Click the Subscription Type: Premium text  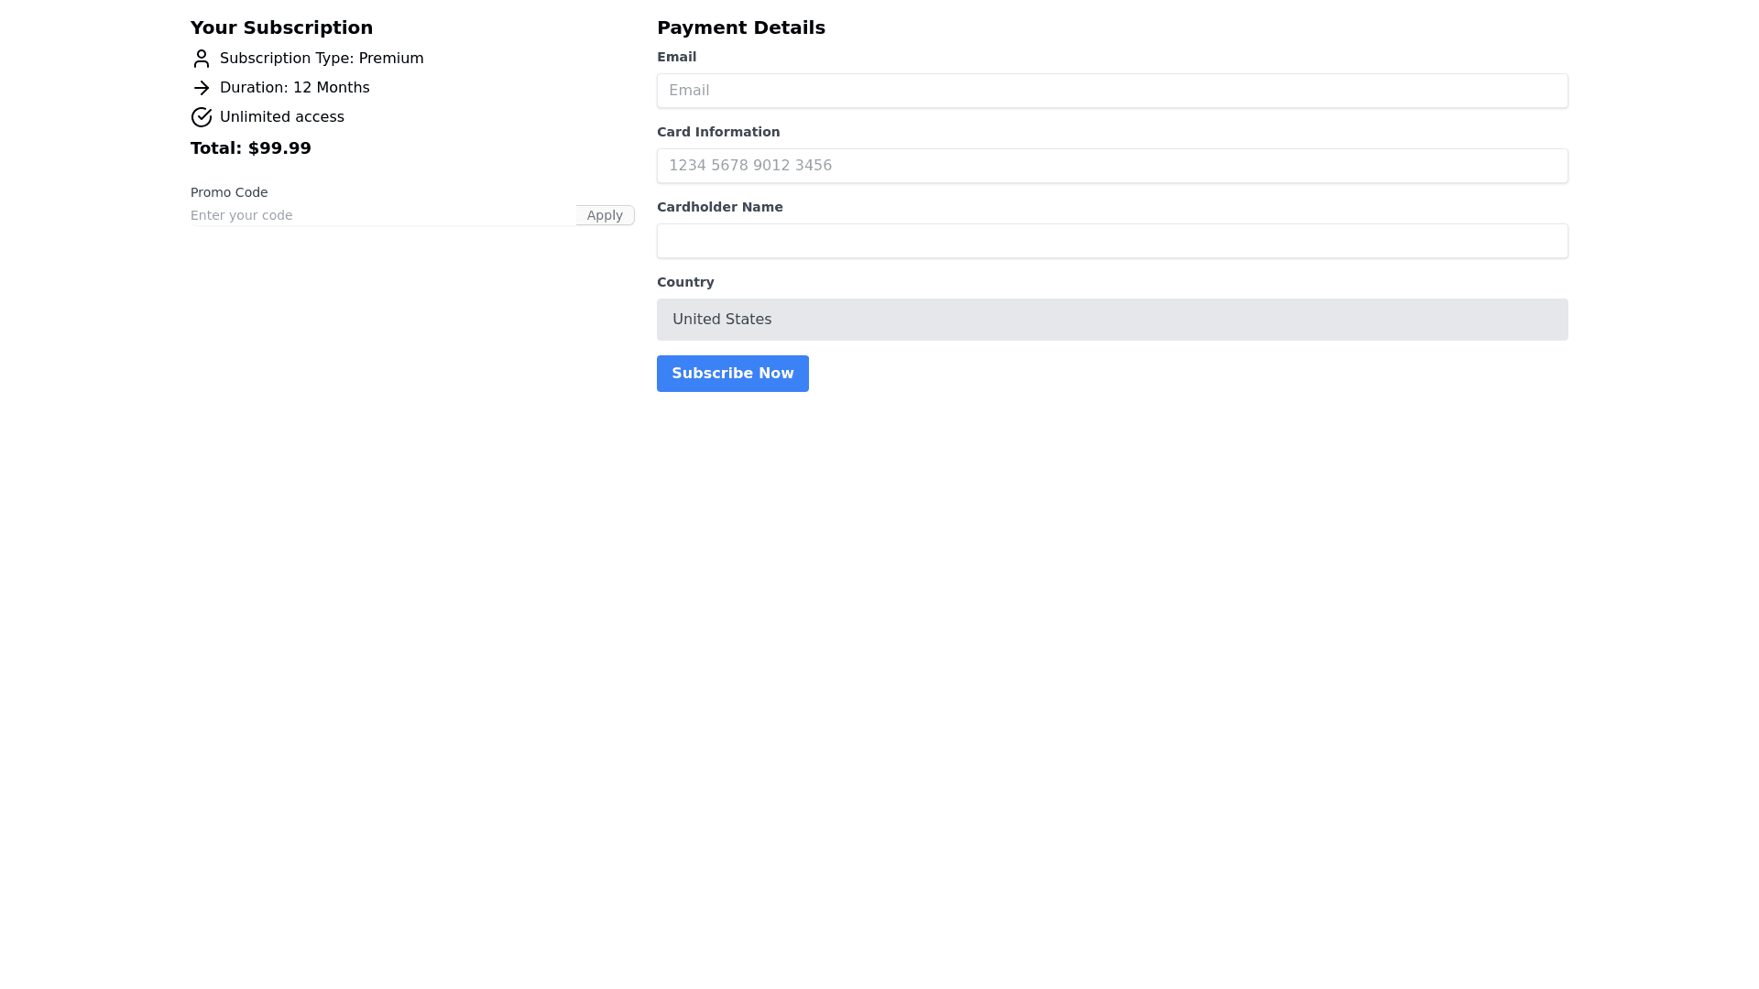pyautogui.click(x=322, y=59)
